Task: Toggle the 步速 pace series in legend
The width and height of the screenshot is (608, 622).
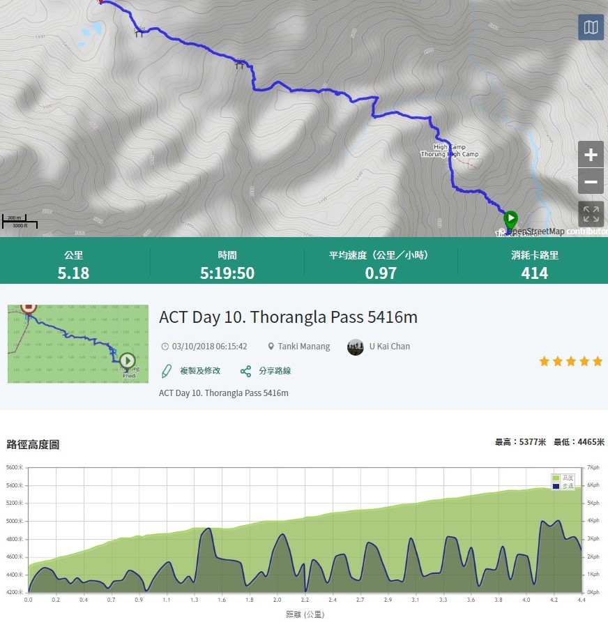Action: (x=568, y=486)
